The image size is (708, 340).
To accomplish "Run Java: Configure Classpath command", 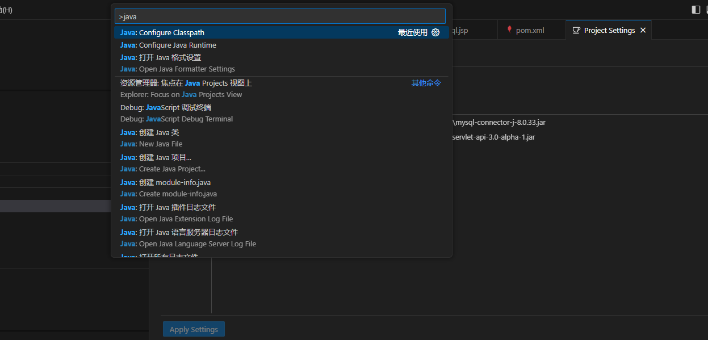I will tap(281, 32).
